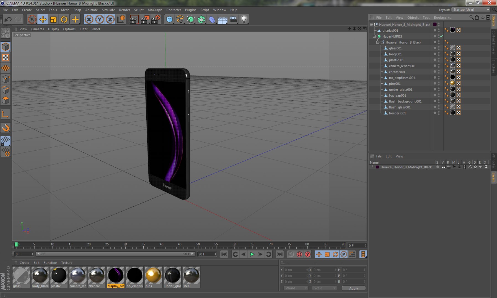Add a light object
The width and height of the screenshot is (497, 298).
point(244,20)
